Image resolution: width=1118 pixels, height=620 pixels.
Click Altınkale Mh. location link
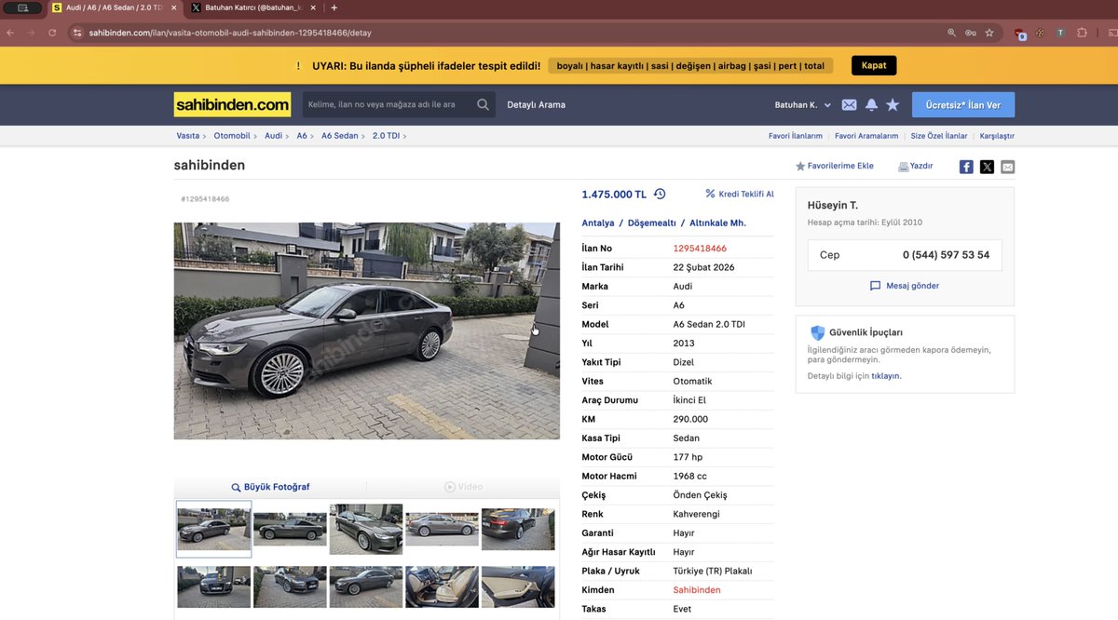point(717,223)
